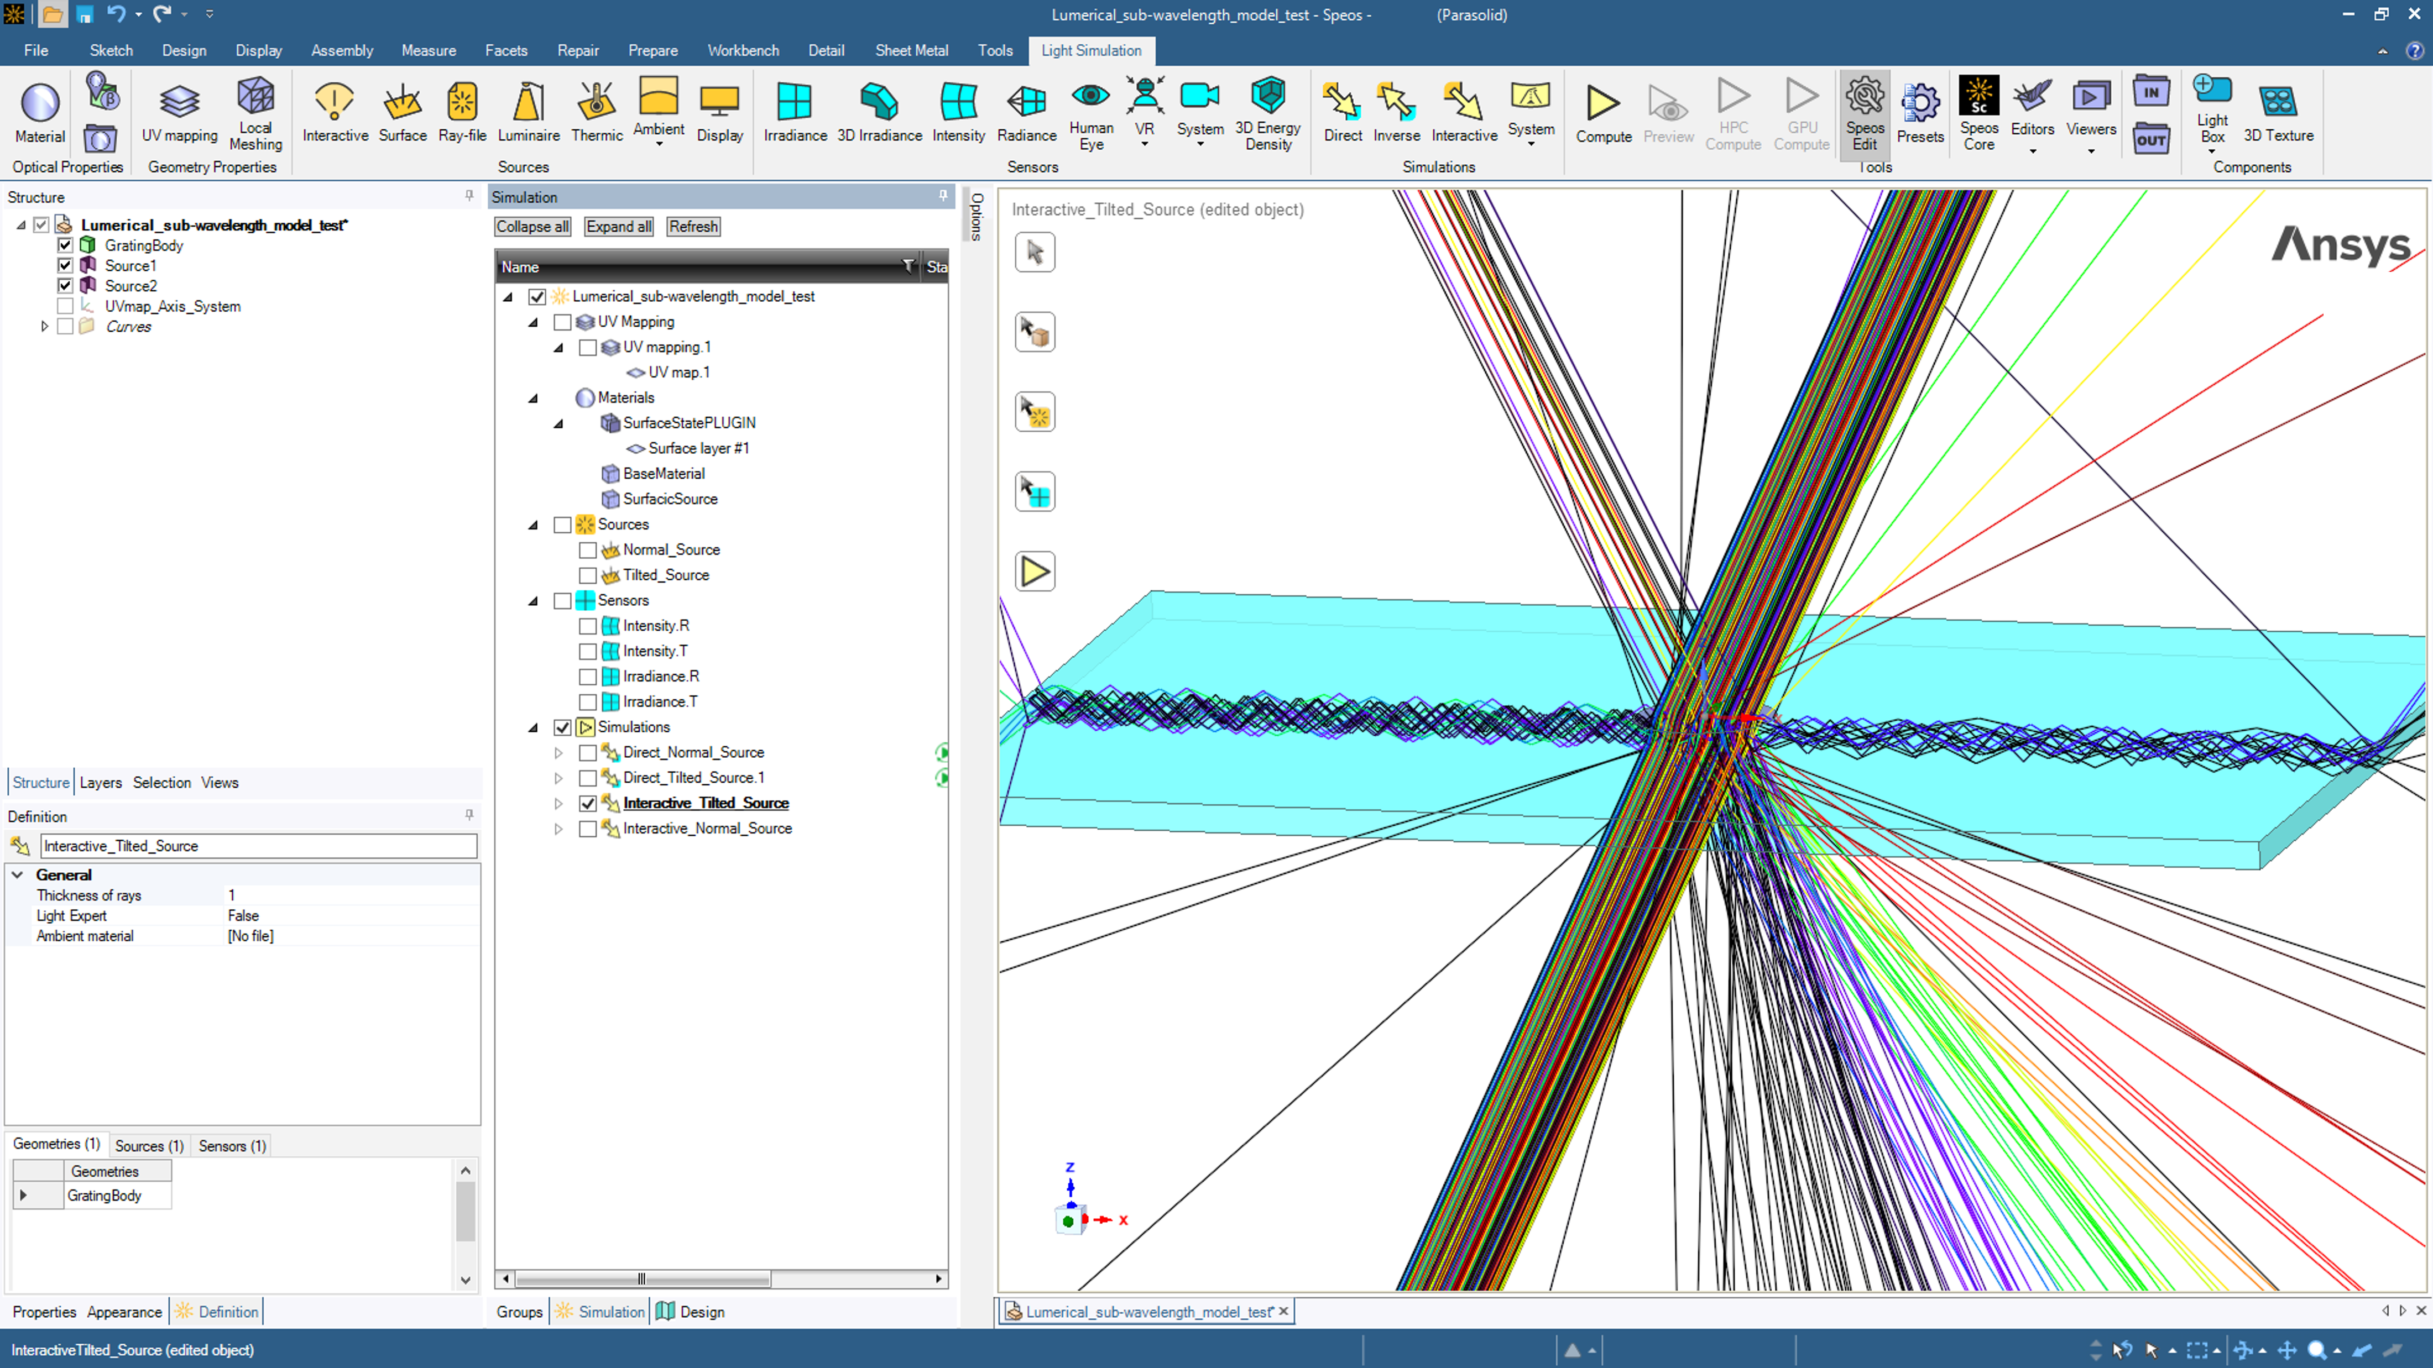Expand the Direct_Normal_Source simulation

tap(558, 752)
